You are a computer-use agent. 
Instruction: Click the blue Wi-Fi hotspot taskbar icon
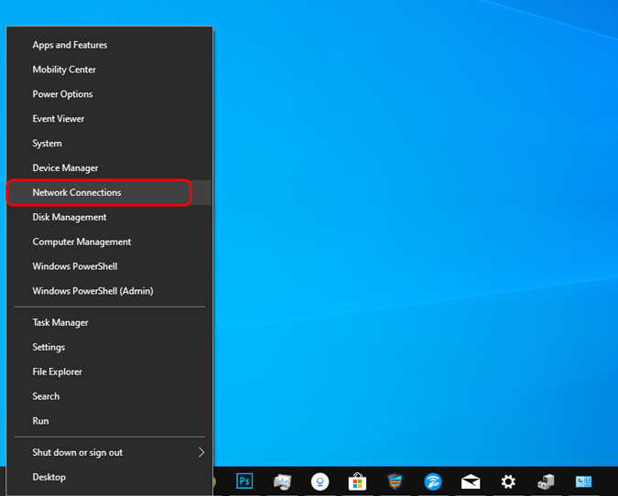tap(433, 481)
